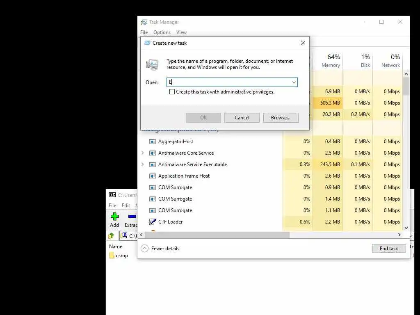Click the vertical scrollbar down arrow
The width and height of the screenshot is (420, 315).
pyautogui.click(x=406, y=228)
